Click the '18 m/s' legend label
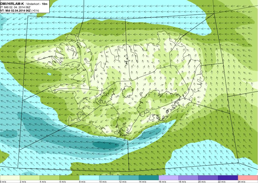This screenshot has width=258, height=183. click(x=182, y=182)
